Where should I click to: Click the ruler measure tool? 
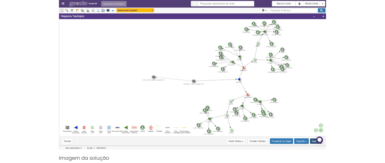click(77, 11)
